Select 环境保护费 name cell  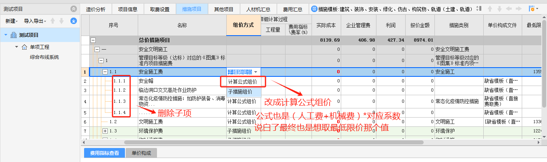(182, 131)
